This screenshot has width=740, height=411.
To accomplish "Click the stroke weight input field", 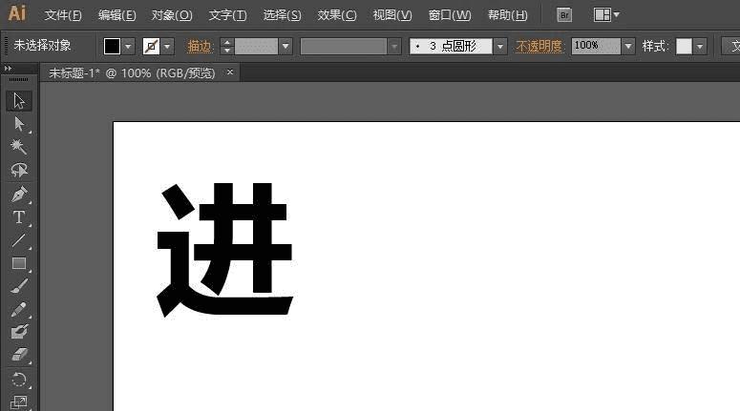I will (x=256, y=46).
